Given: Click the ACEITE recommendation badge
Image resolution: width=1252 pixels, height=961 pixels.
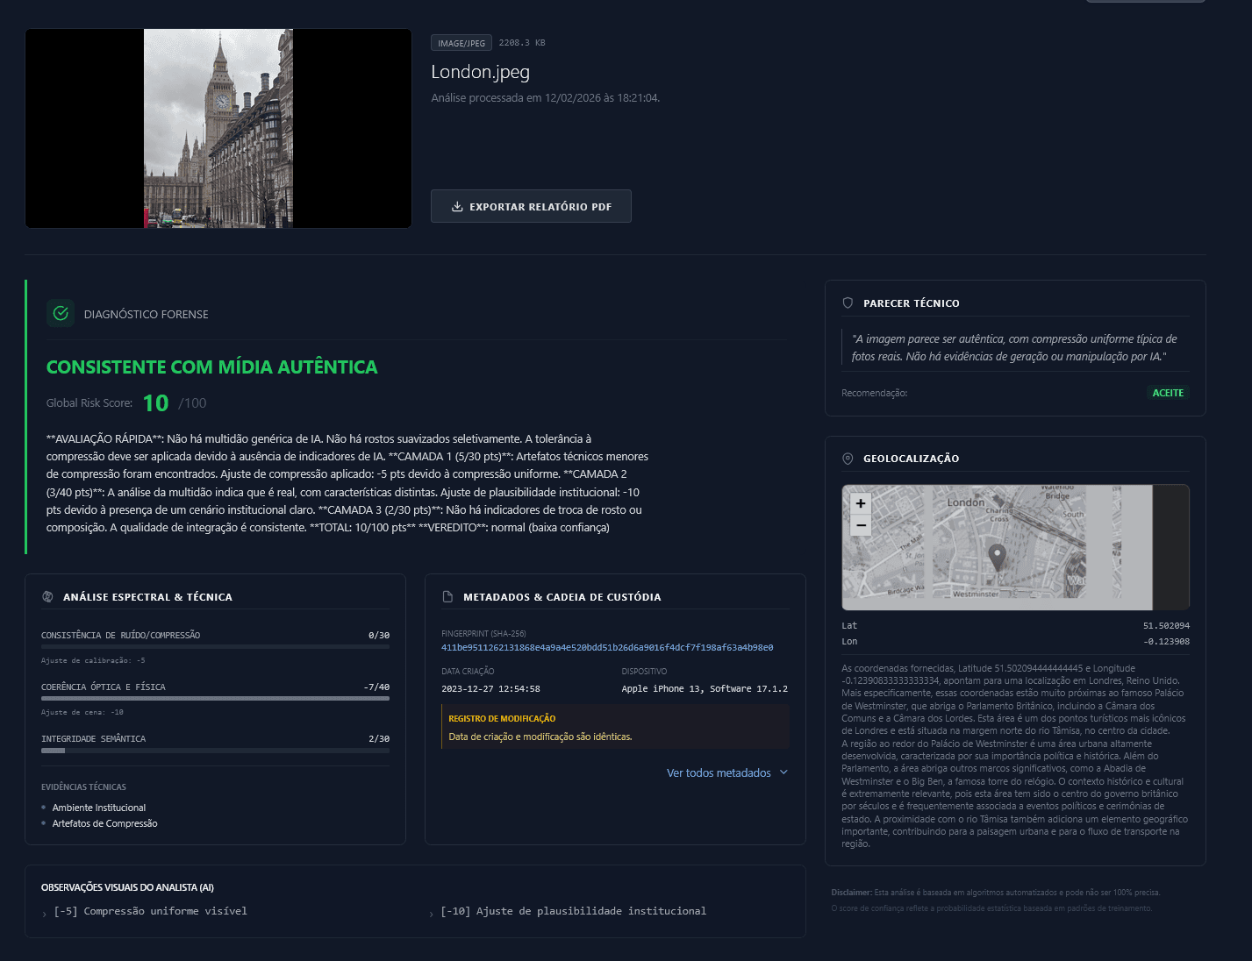Looking at the screenshot, I should click(x=1167, y=393).
